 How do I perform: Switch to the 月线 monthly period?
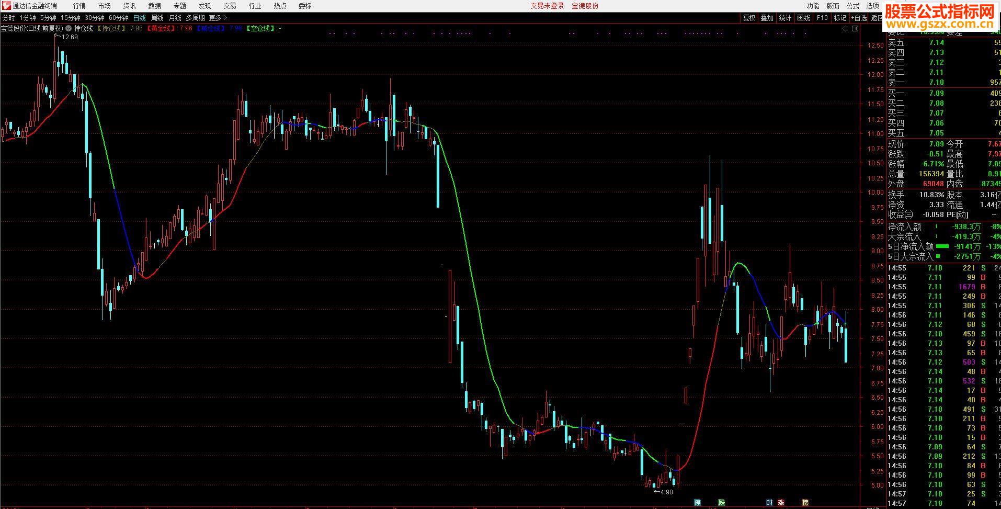[175, 18]
